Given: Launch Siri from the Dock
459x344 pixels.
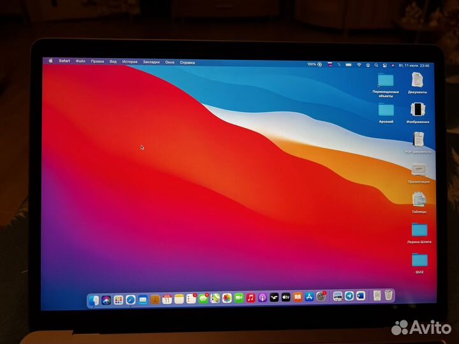Looking at the screenshot, I should click(106, 300).
